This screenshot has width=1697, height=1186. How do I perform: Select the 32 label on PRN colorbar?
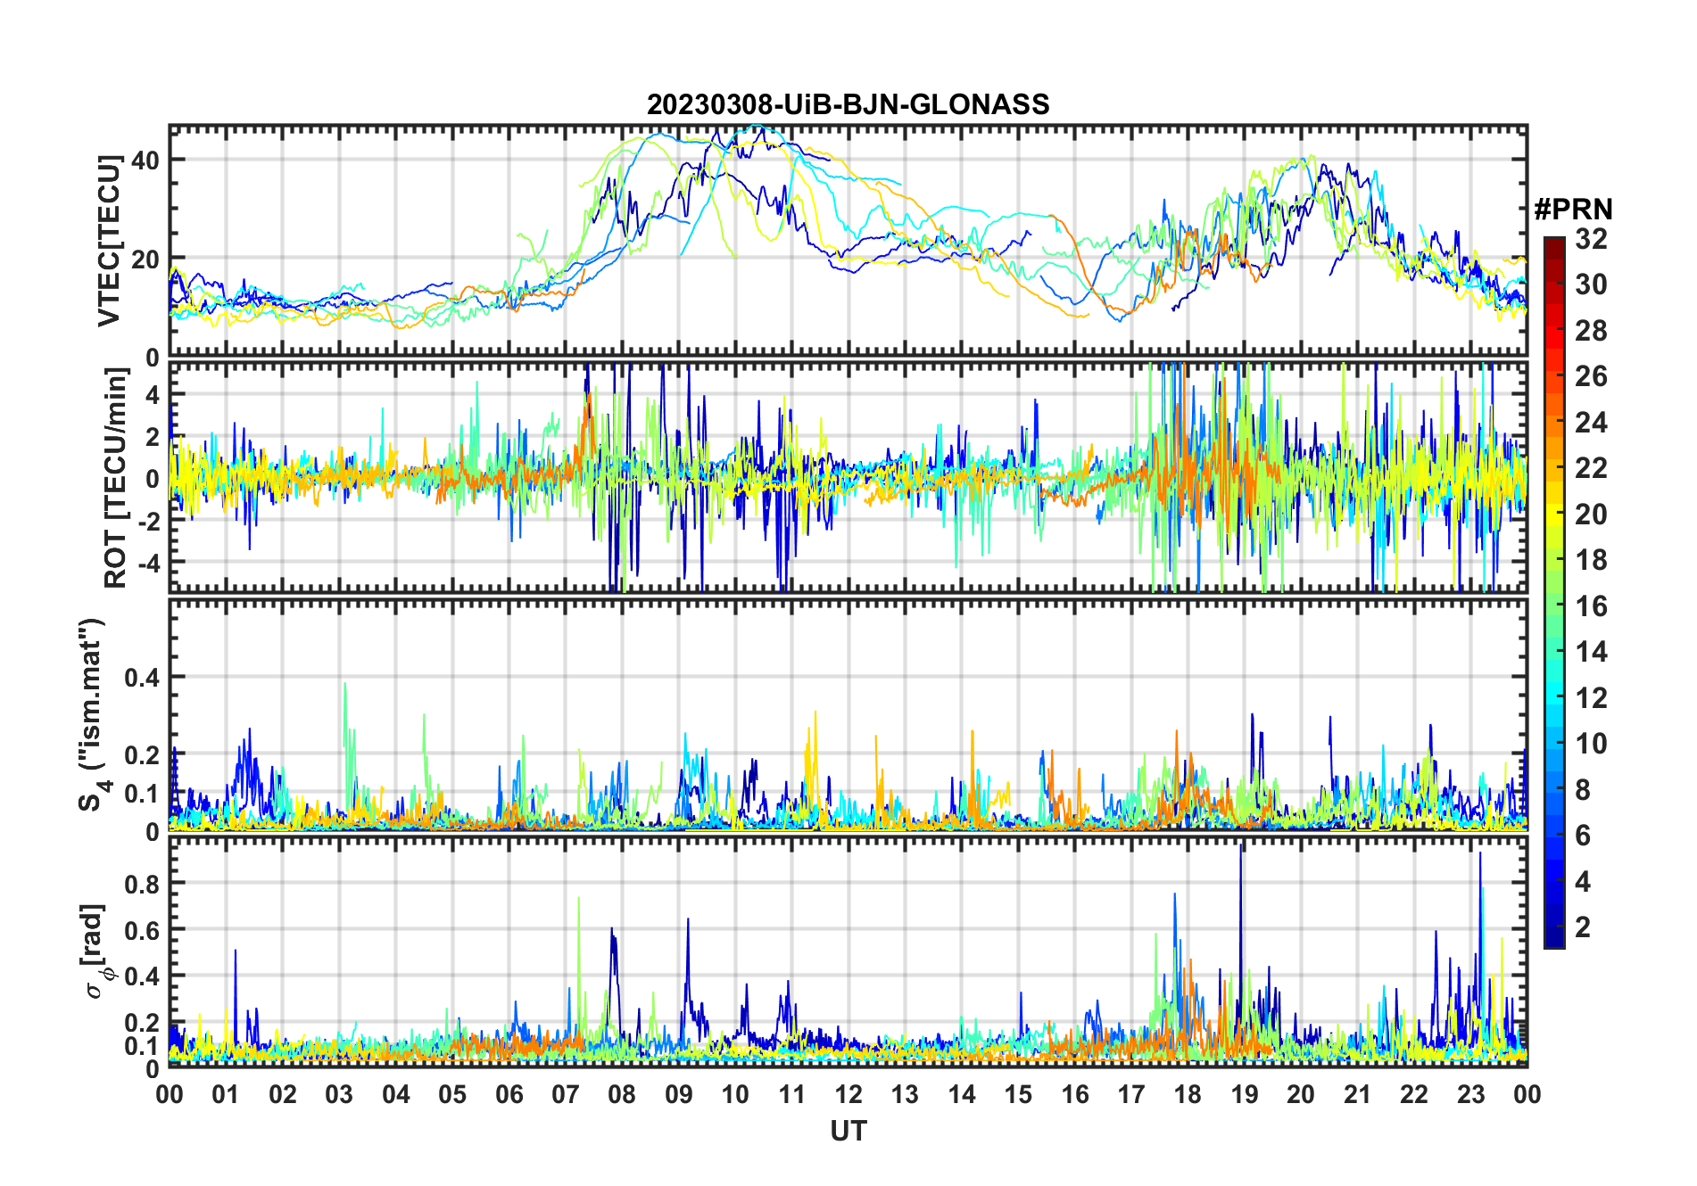coord(1591,239)
